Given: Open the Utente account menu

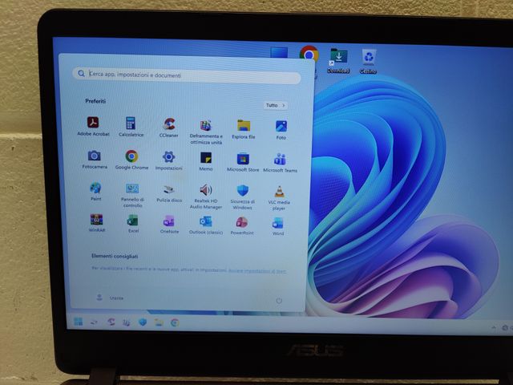Looking at the screenshot, I should pos(110,298).
